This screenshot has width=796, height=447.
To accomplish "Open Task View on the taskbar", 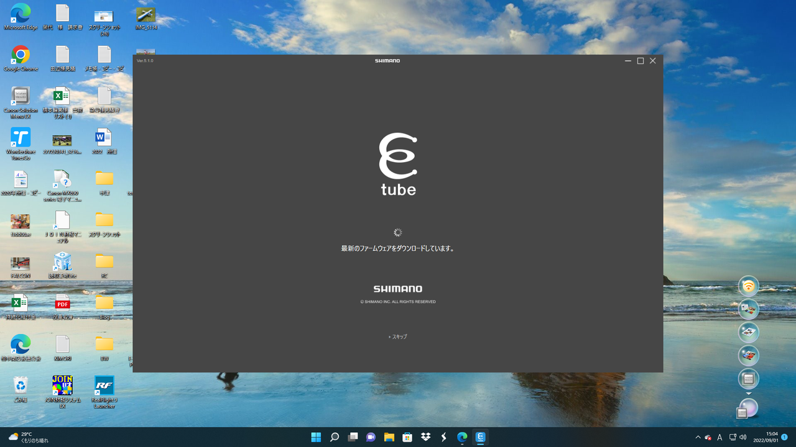I will [x=353, y=437].
